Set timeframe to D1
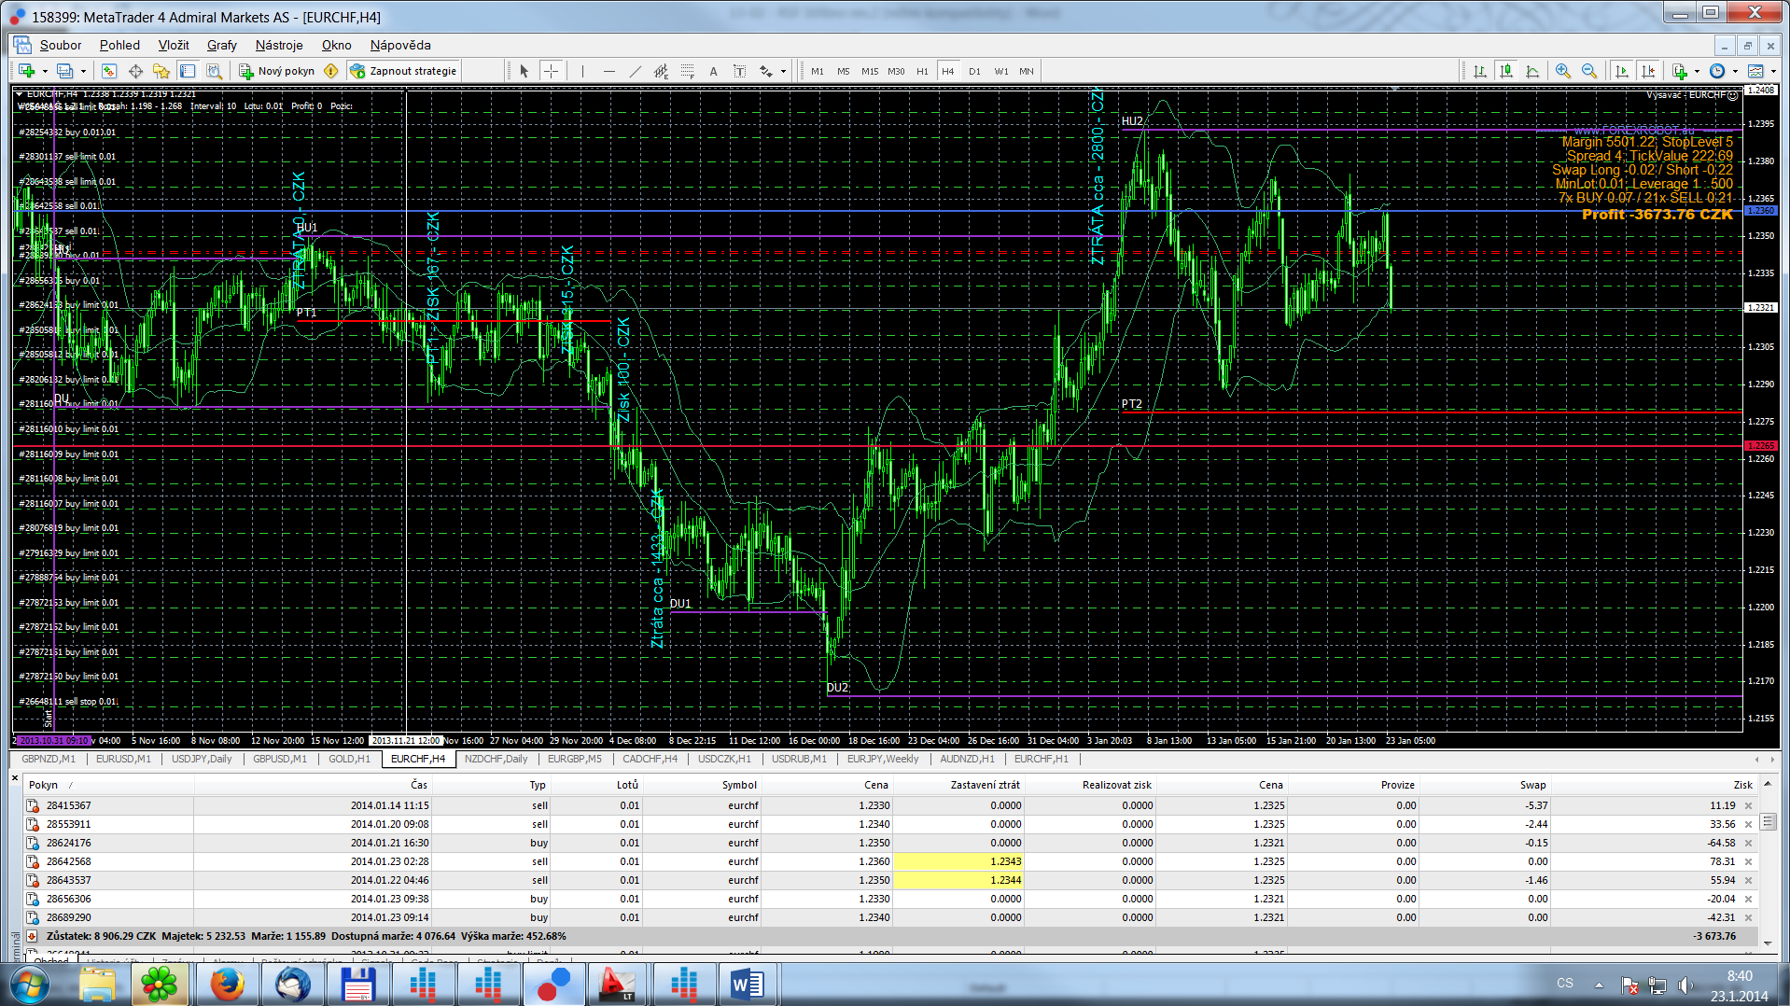 (x=974, y=71)
